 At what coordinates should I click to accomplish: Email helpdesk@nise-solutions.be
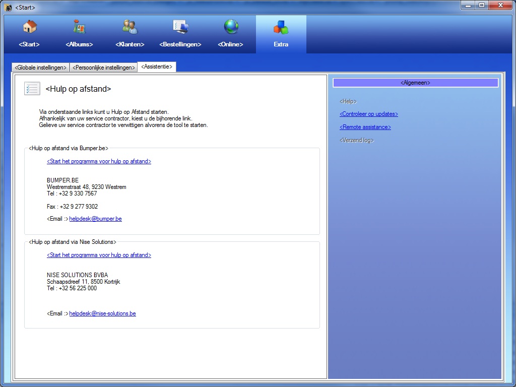[103, 313]
